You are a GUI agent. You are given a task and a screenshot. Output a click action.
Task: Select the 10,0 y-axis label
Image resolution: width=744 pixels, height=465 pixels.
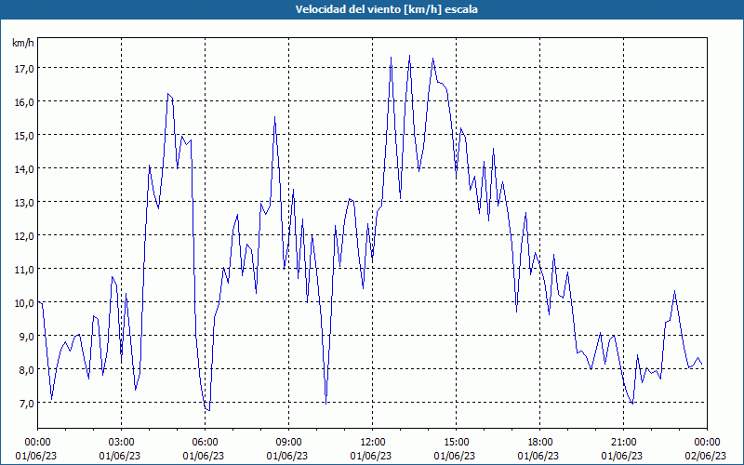point(24,302)
